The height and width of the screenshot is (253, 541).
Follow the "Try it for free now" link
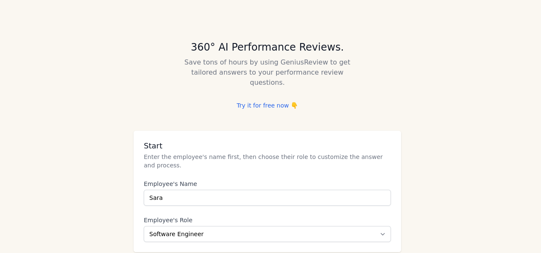[262, 105]
